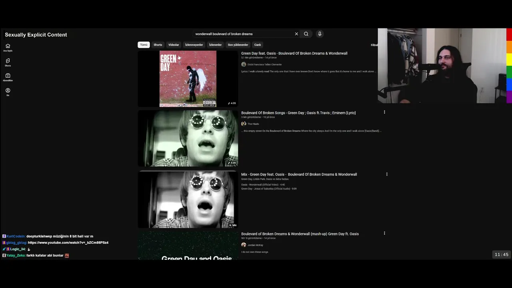Click '... this empty street On the Boulevard' description
512x288 pixels.
[311, 131]
